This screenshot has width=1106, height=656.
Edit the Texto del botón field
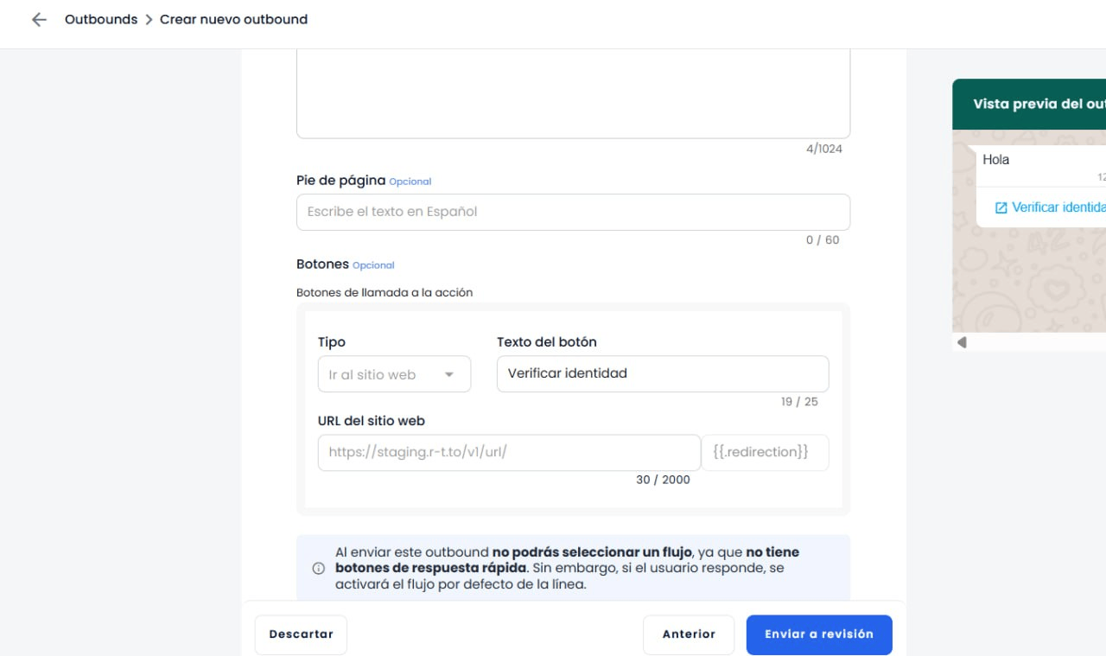[663, 373]
